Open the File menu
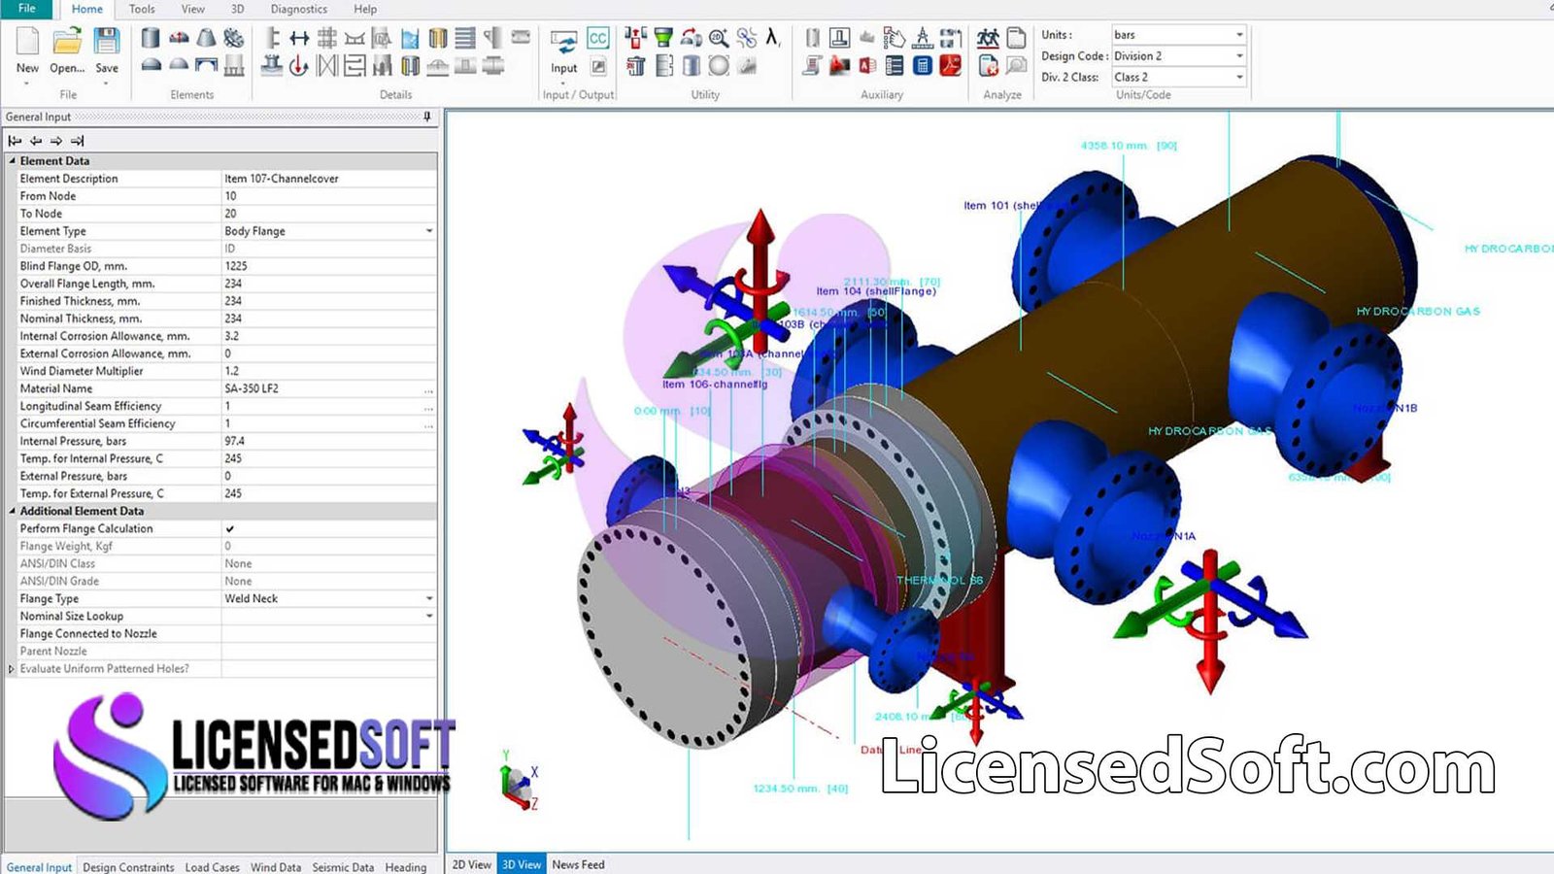Image resolution: width=1554 pixels, height=874 pixels. 27,9
